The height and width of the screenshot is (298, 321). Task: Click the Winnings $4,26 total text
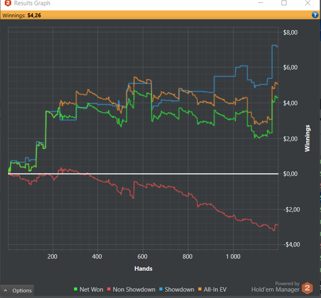(x=22, y=15)
